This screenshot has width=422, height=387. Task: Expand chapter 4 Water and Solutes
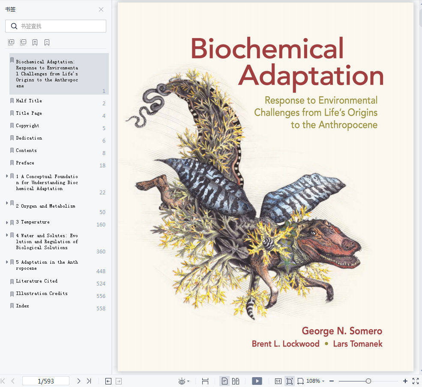[x=7, y=235]
